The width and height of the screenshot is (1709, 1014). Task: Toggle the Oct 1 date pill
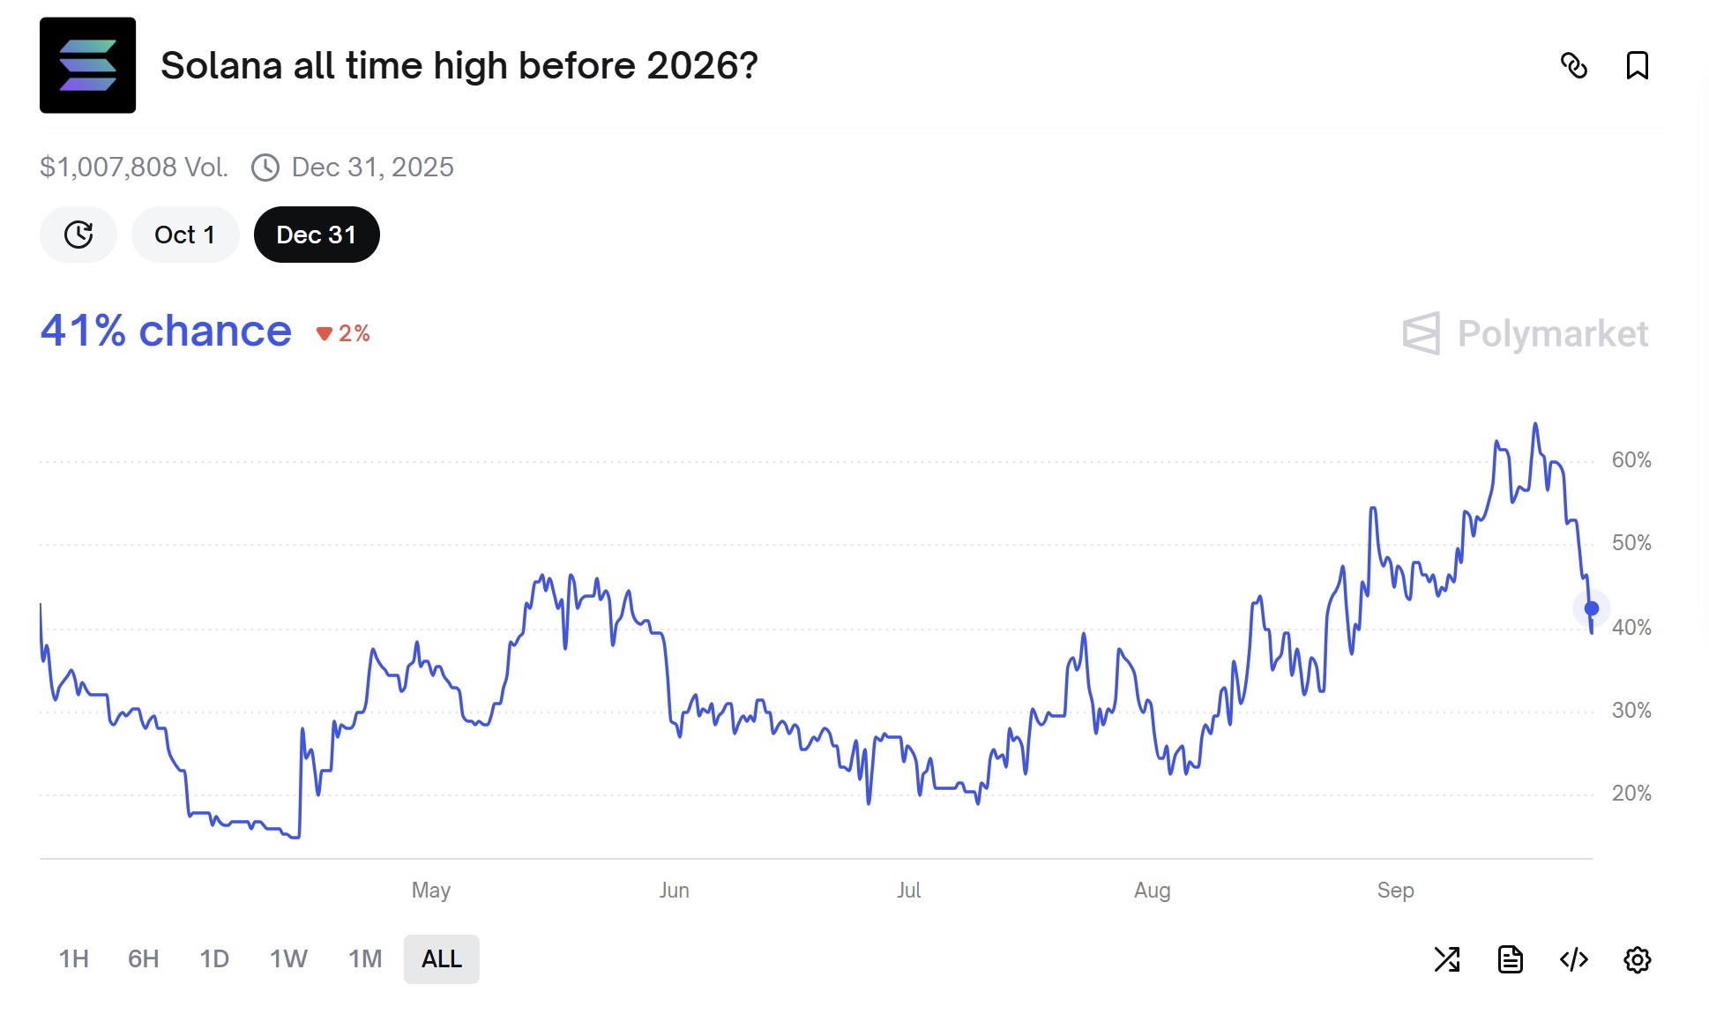click(184, 235)
